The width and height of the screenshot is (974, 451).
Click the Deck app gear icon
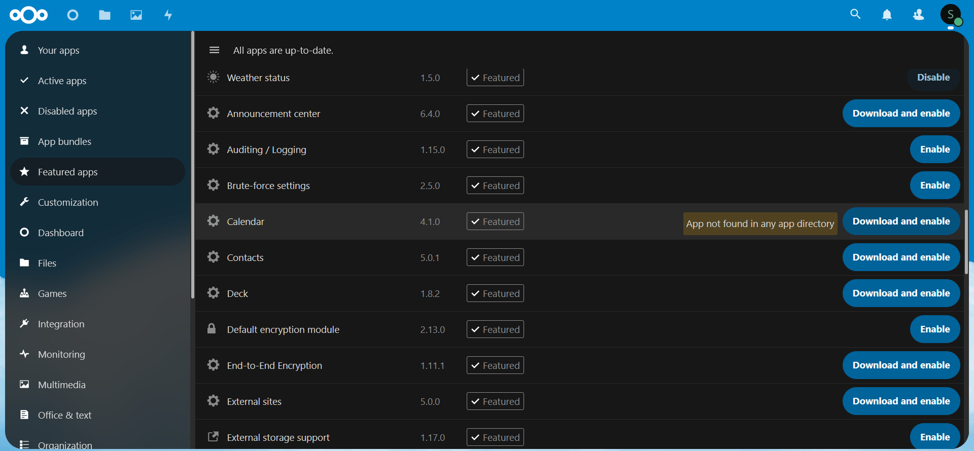pos(213,293)
